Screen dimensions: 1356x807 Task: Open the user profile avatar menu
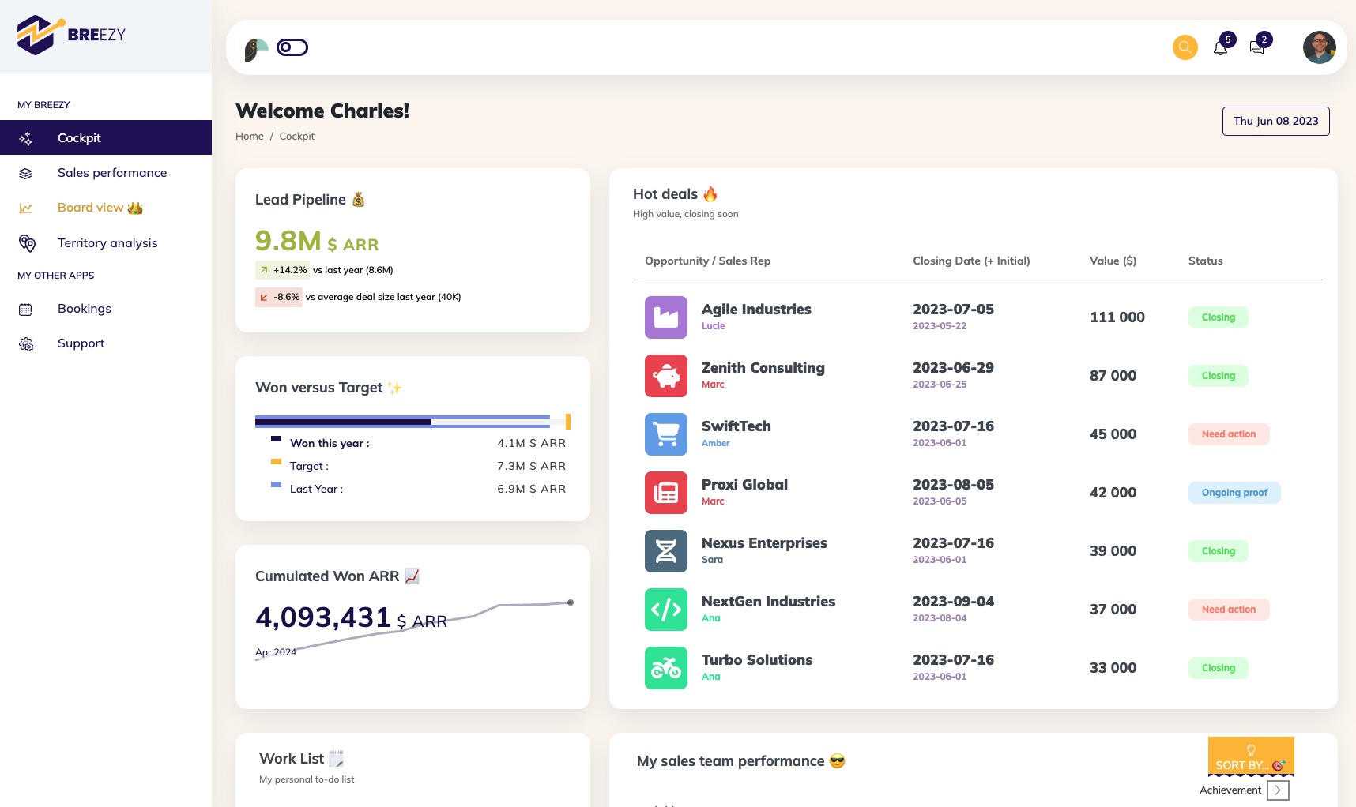[x=1319, y=47]
